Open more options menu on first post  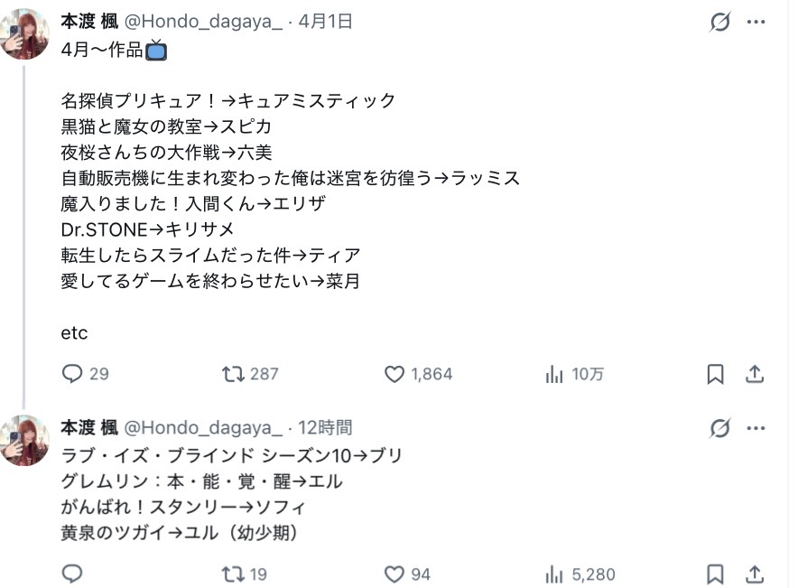pos(756,22)
